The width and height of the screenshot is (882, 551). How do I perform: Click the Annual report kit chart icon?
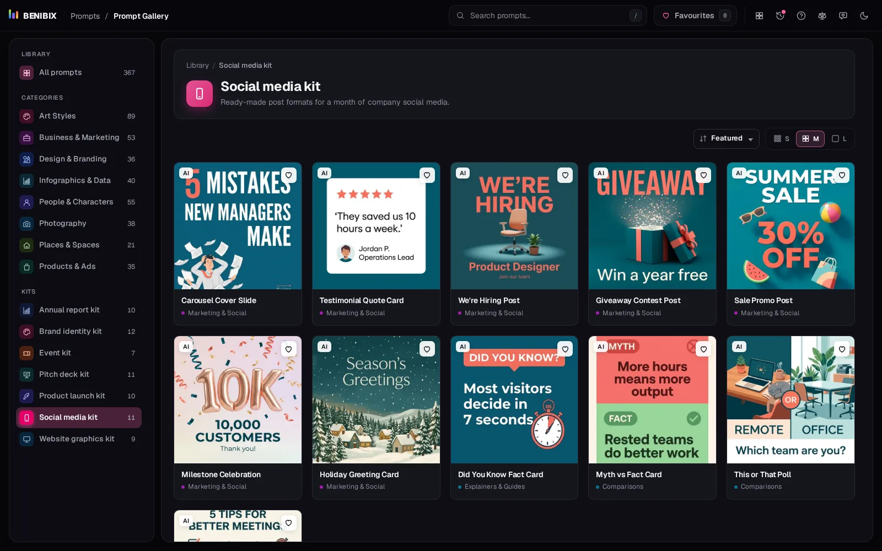tap(26, 310)
